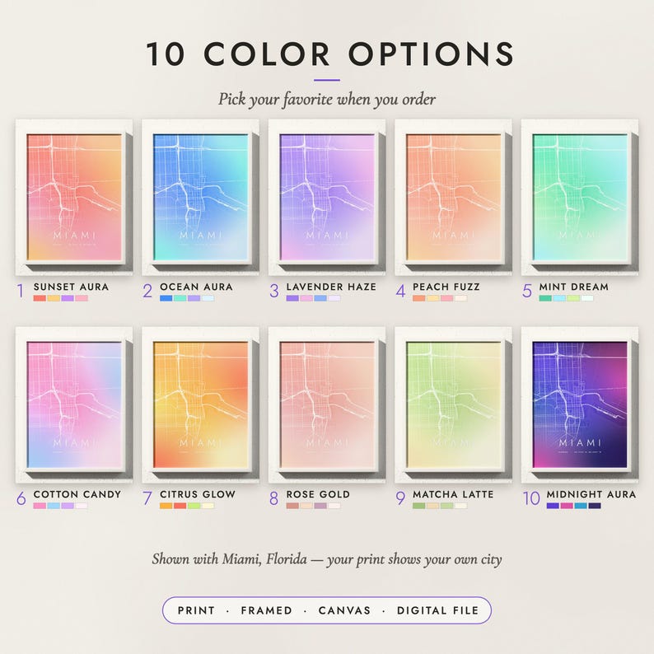The image size is (654, 654).
Task: Choose the Midnight Aura map thumbnail
Action: [x=580, y=404]
